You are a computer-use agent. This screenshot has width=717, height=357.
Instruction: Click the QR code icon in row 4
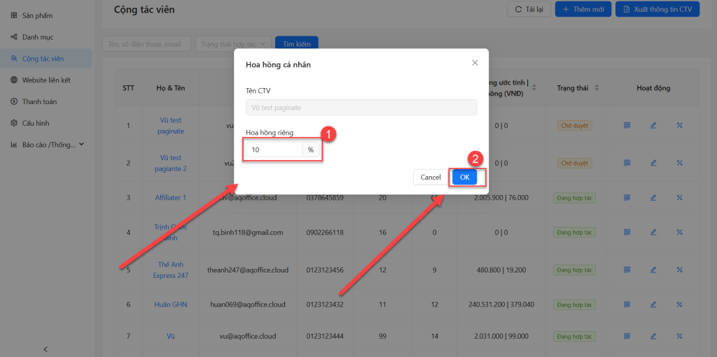pos(627,233)
